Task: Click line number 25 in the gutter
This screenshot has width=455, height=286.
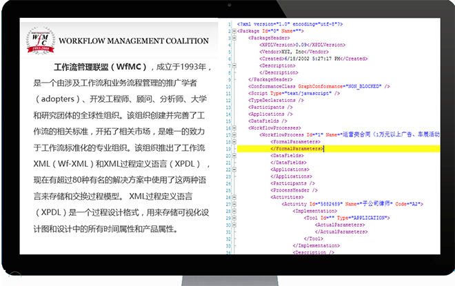Action: coord(228,191)
